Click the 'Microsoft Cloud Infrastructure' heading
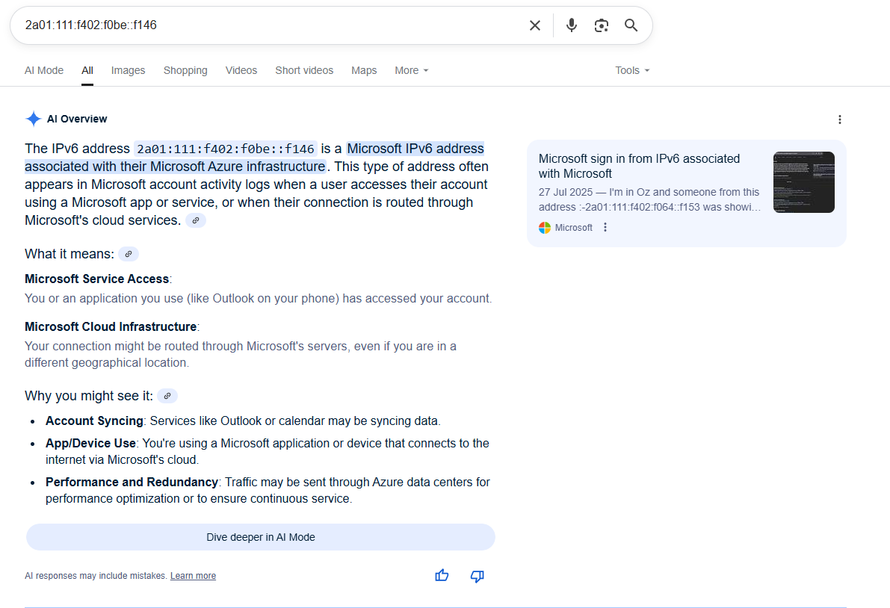Image resolution: width=890 pixels, height=608 pixels. point(111,326)
